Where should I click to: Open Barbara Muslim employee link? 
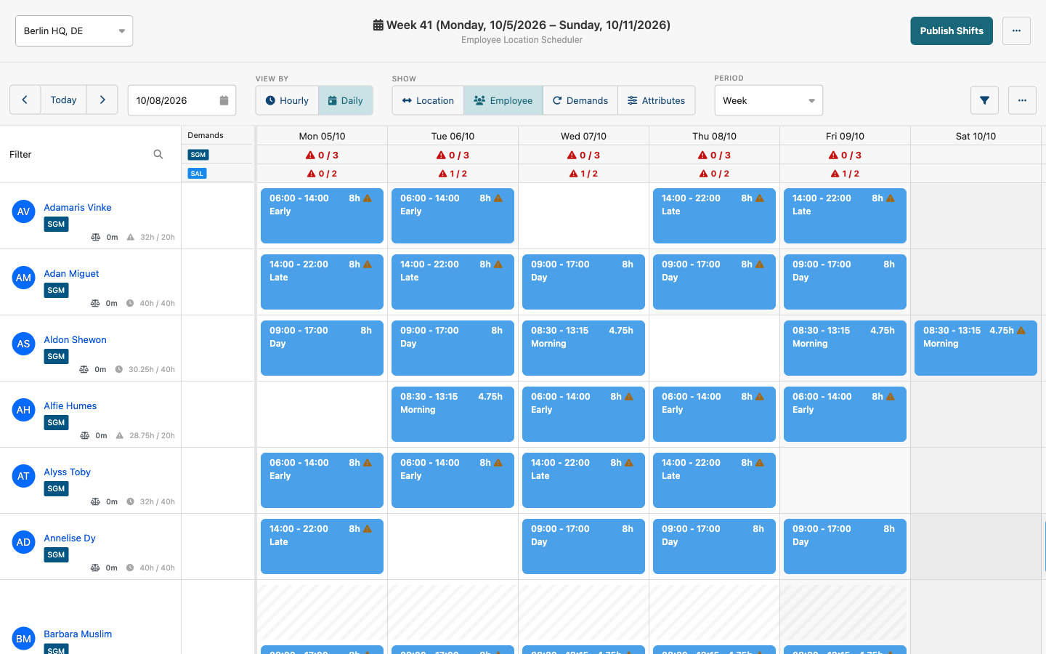78,634
